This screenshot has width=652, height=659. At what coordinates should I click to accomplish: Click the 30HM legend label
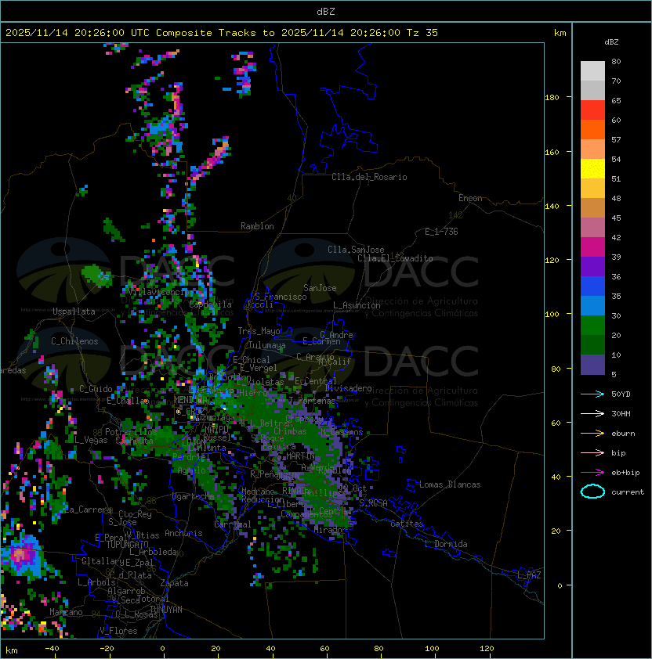(621, 413)
